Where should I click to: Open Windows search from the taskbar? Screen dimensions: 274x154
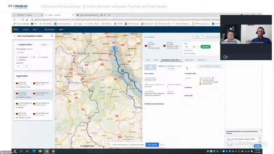(21, 151)
